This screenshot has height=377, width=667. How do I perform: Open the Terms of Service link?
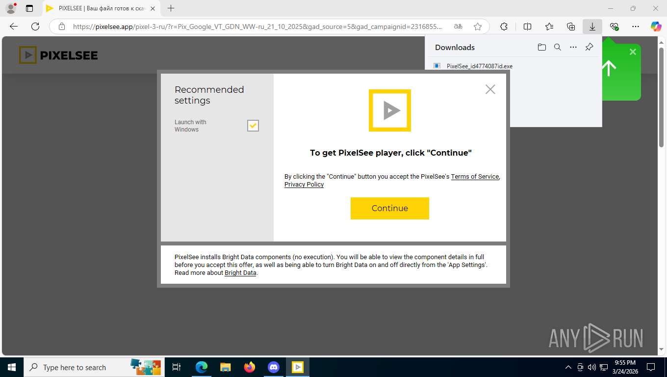(x=475, y=176)
